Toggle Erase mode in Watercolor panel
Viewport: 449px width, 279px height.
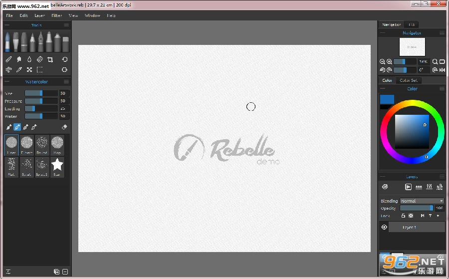(64, 127)
